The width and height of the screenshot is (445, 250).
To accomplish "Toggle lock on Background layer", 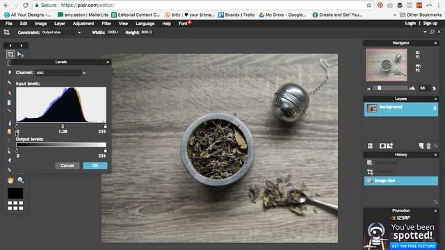I will click(x=435, y=108).
